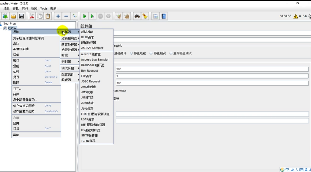
Task: Click the Cut scissors icon
Action: coord(32,16)
